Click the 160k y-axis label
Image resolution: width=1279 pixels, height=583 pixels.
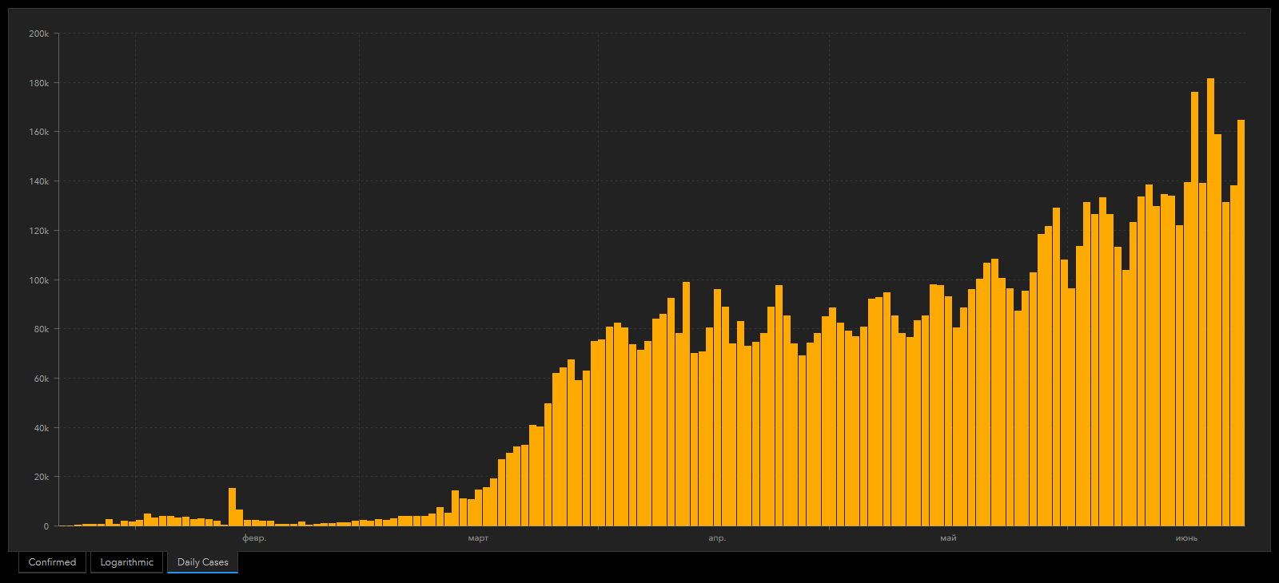pos(39,132)
